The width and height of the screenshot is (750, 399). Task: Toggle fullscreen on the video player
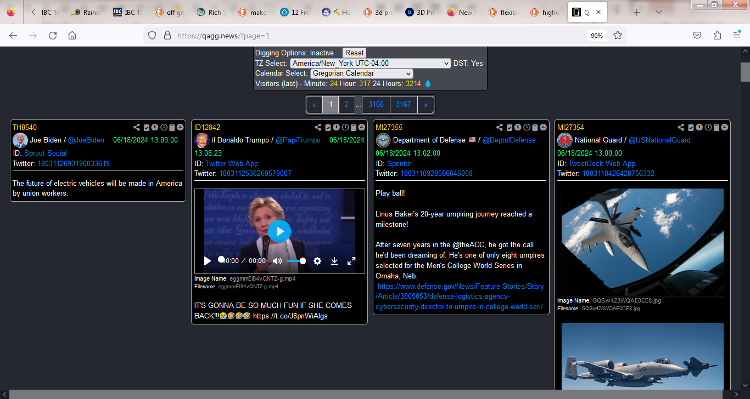[x=351, y=261]
